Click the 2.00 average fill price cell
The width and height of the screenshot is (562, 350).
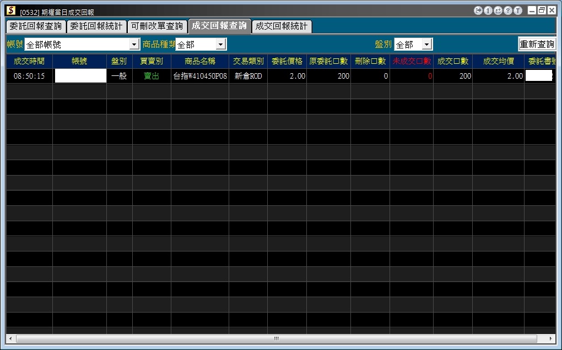pyautogui.click(x=499, y=76)
